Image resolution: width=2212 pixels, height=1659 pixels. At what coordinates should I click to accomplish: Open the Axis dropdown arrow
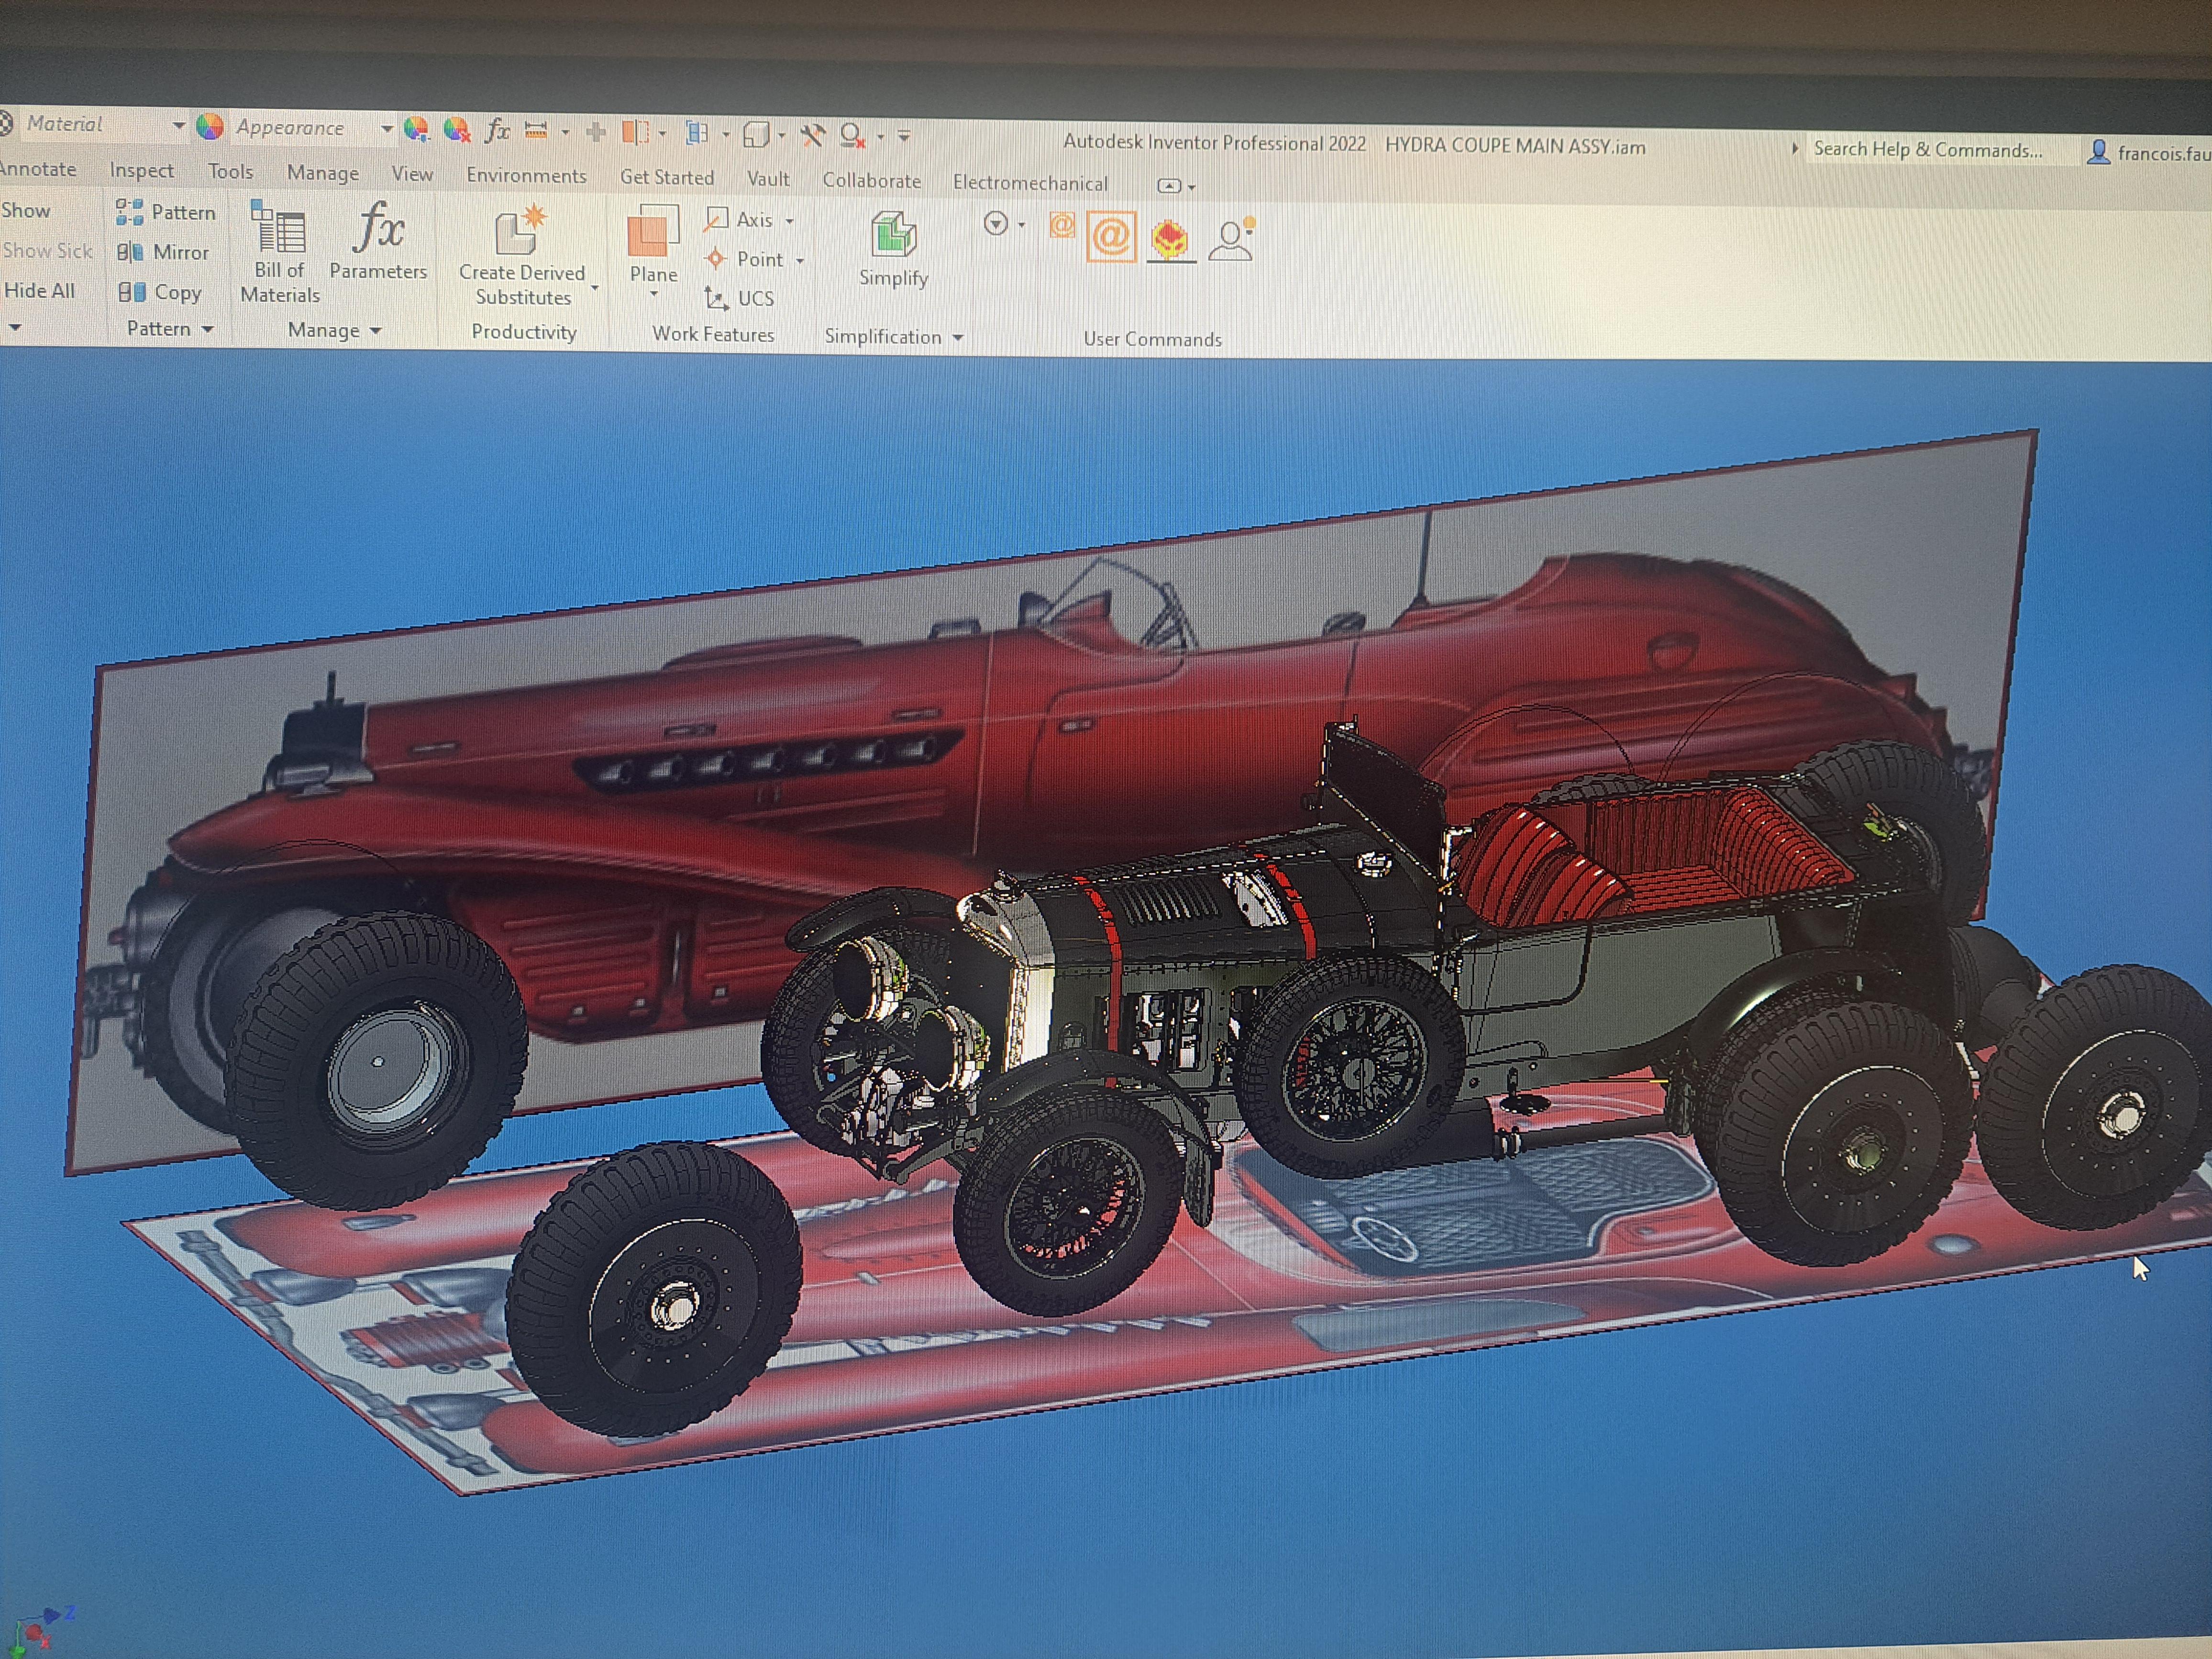790,221
